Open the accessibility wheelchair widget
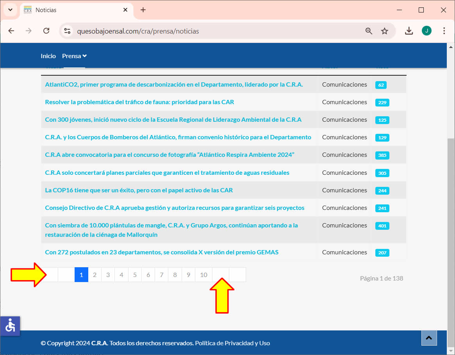This screenshot has height=355, width=455. tap(10, 326)
